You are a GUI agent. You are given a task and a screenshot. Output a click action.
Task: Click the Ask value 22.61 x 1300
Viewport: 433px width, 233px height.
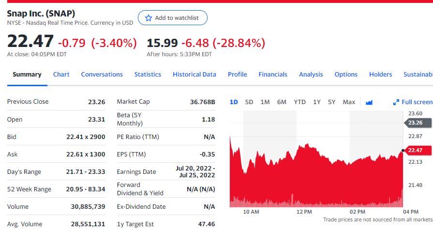[86, 154]
